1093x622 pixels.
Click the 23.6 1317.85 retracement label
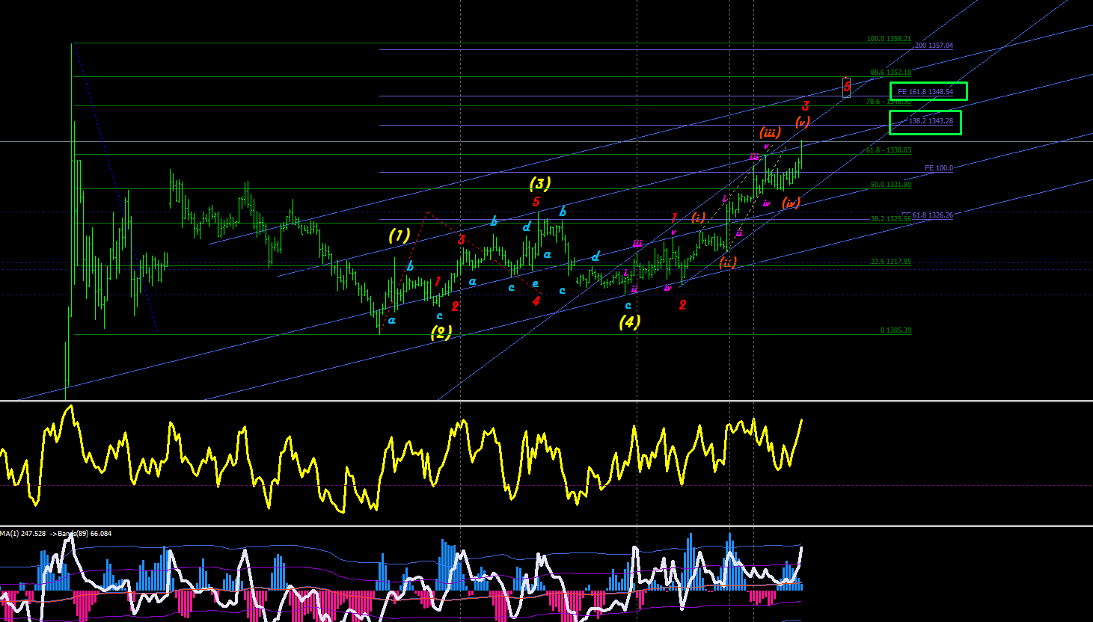[x=891, y=262]
